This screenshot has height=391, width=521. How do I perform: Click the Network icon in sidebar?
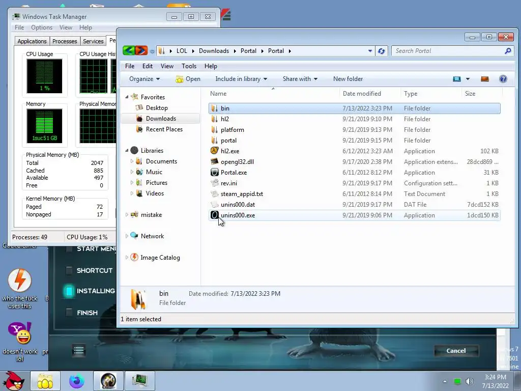134,236
